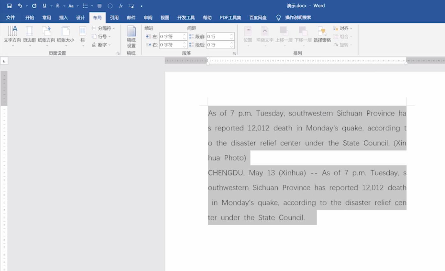The height and width of the screenshot is (271, 445).
Task: Switch to the 引用 References tab
Action: 114,18
